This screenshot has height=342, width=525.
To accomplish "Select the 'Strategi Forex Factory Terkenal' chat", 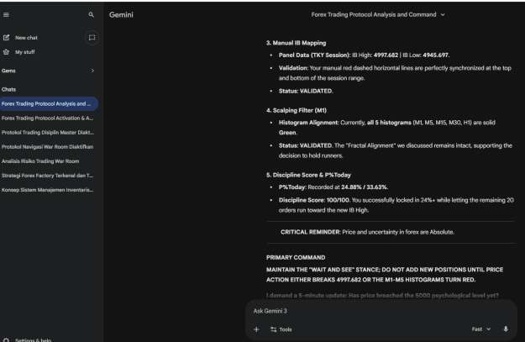I will 48,176.
